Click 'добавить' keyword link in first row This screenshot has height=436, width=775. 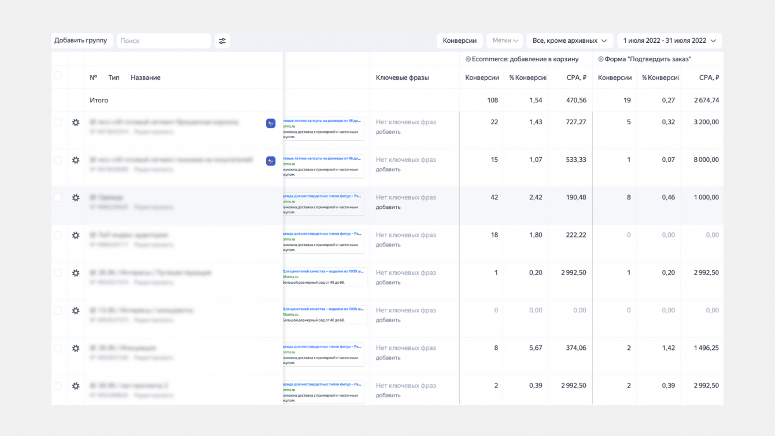tap(388, 132)
